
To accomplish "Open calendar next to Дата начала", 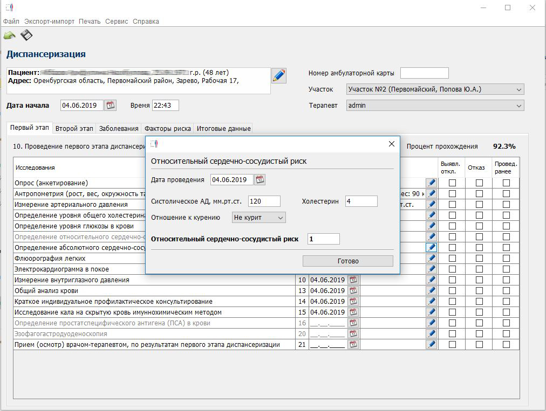I will (x=110, y=106).
